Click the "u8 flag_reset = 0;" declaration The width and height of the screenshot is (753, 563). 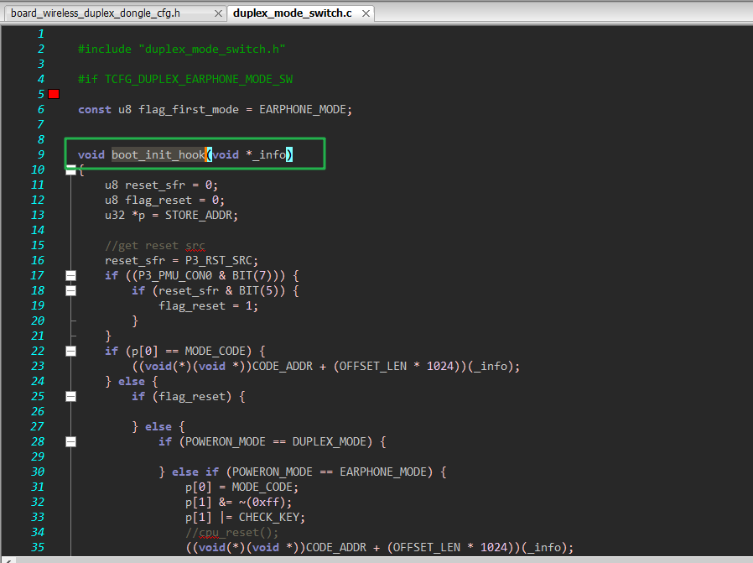(164, 200)
